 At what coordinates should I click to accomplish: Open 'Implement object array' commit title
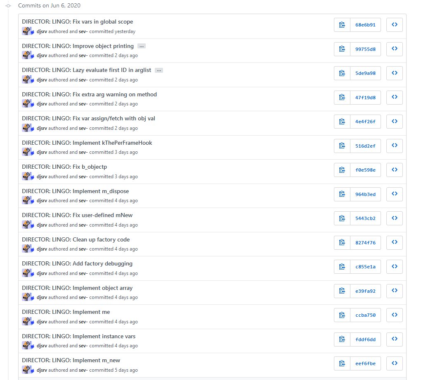(x=77, y=288)
